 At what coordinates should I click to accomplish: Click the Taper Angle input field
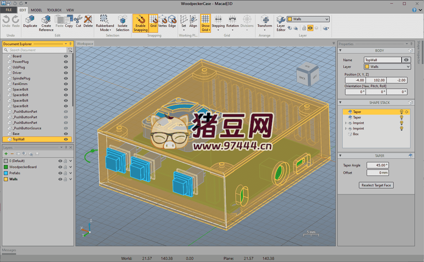coord(378,165)
